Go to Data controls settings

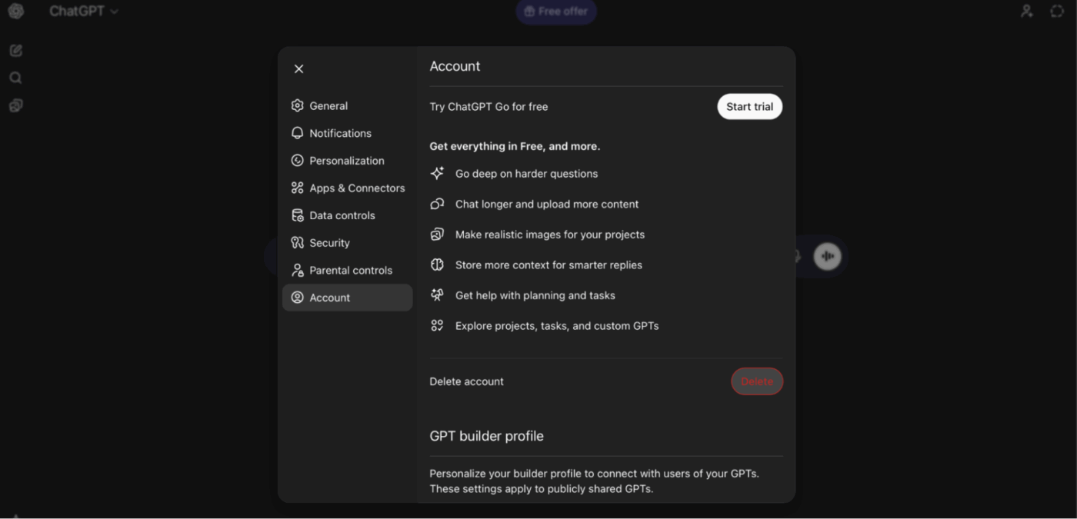point(342,215)
